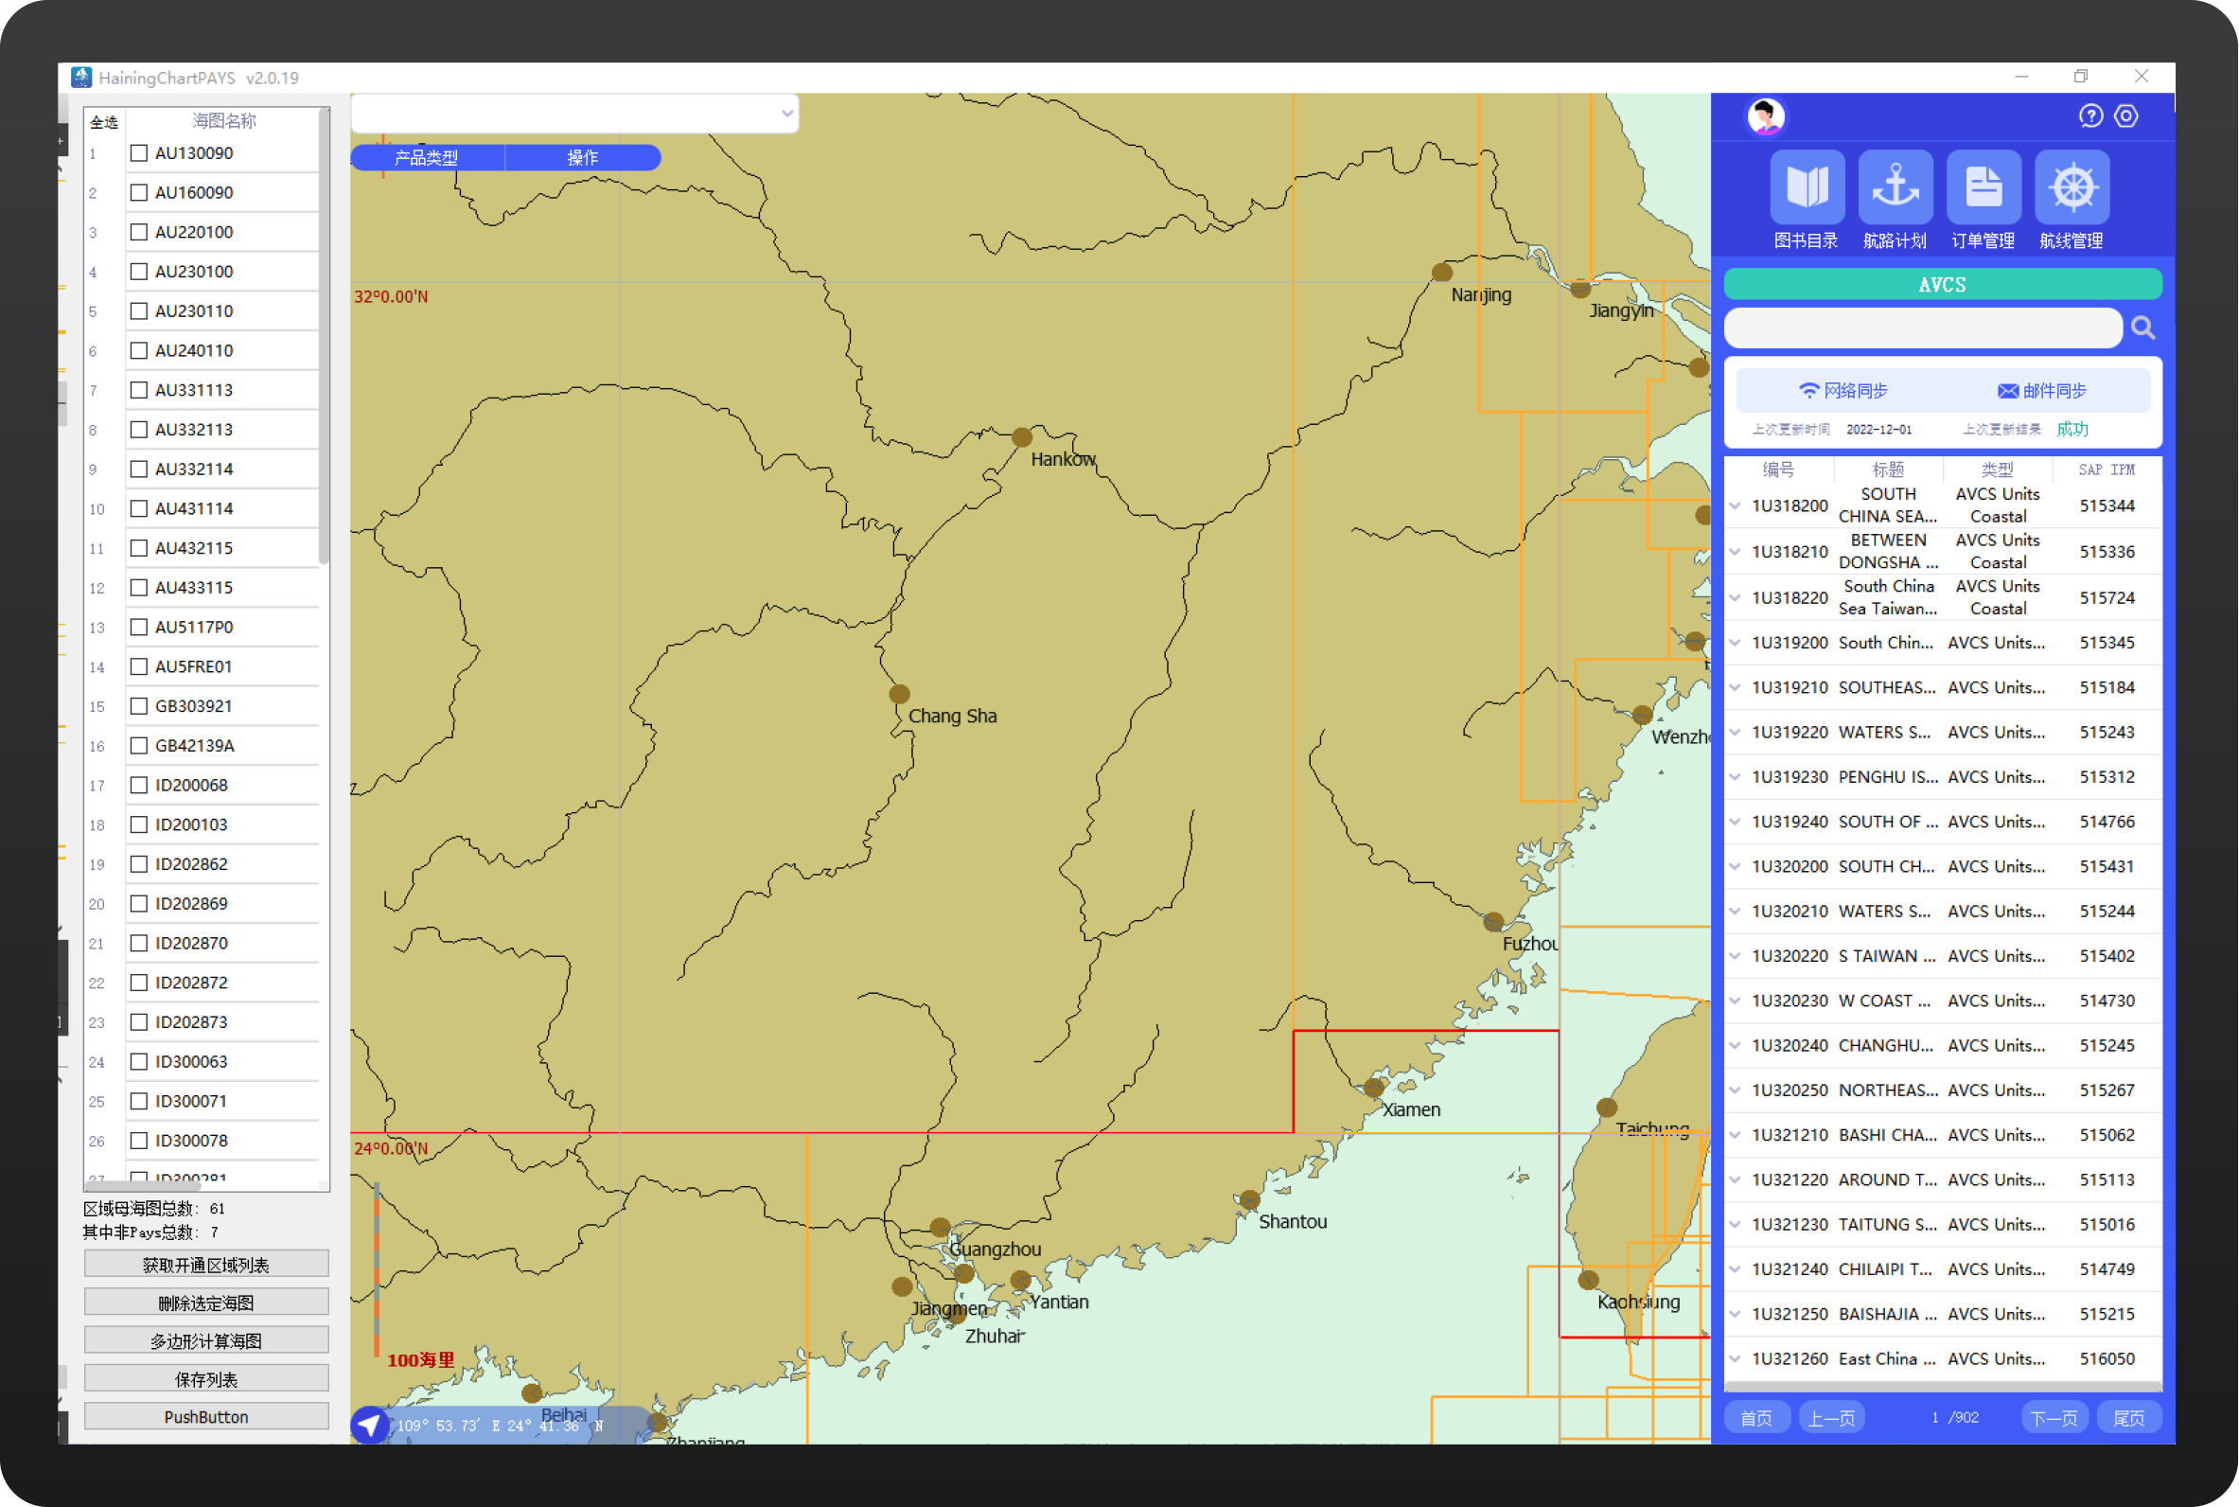The image size is (2239, 1507).
Task: Open the settings gear icon
Action: click(x=2126, y=116)
